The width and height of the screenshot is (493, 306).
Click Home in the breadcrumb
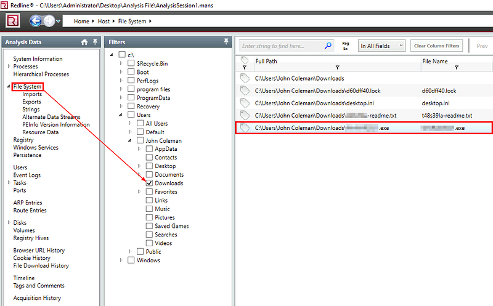[x=81, y=21]
